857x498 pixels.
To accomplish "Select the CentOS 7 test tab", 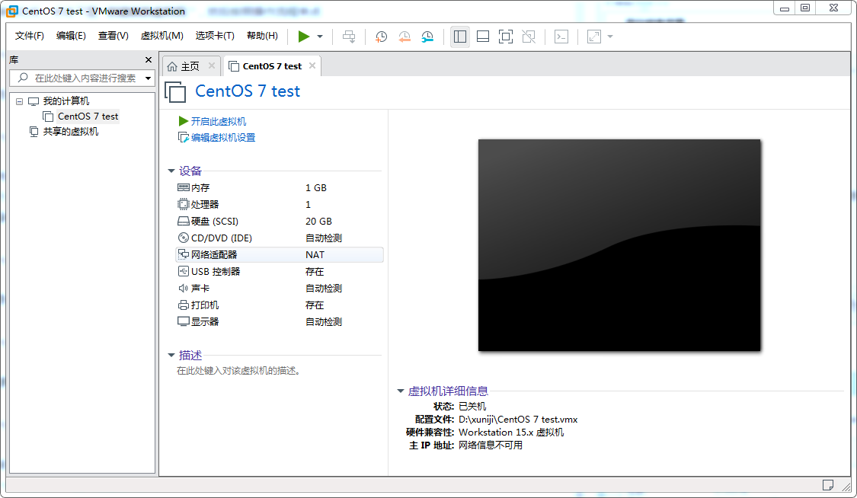I will click(272, 66).
